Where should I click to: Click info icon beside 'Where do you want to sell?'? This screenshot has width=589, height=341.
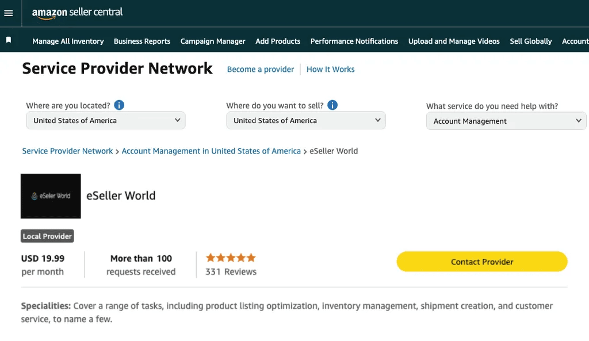coord(332,105)
